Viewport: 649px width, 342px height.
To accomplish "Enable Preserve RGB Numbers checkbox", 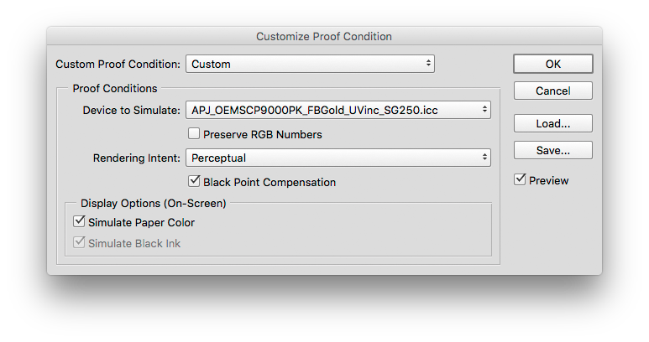I will coord(194,133).
